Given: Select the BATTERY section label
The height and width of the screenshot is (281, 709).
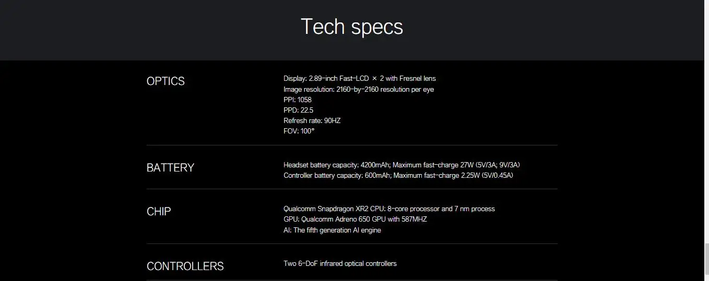Looking at the screenshot, I should point(170,168).
